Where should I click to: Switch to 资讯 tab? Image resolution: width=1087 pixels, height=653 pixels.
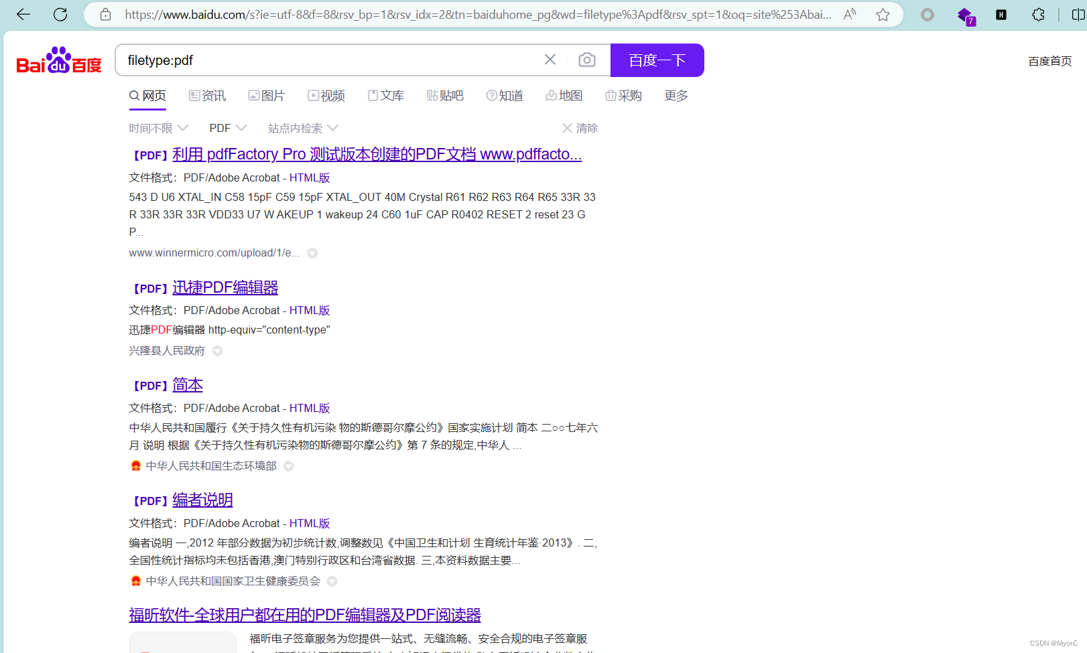tap(207, 96)
